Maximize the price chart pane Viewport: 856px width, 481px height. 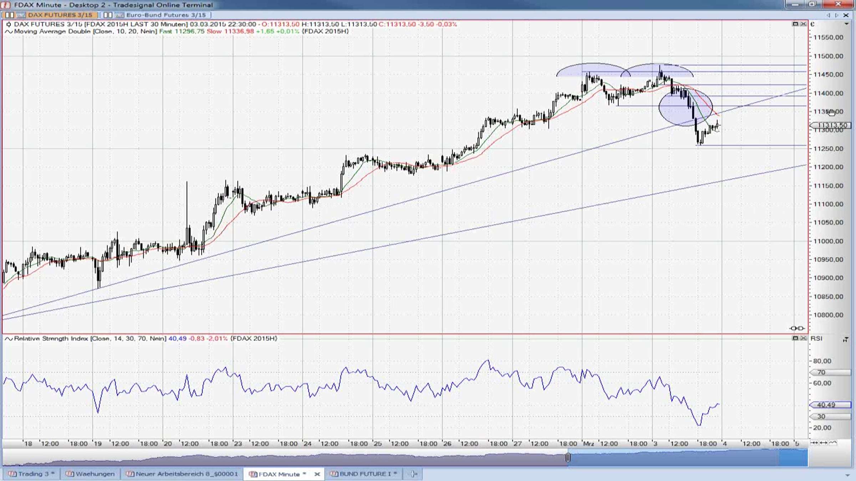(x=795, y=24)
